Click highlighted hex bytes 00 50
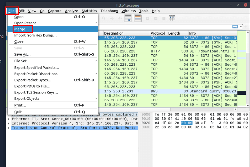 pos(187,123)
